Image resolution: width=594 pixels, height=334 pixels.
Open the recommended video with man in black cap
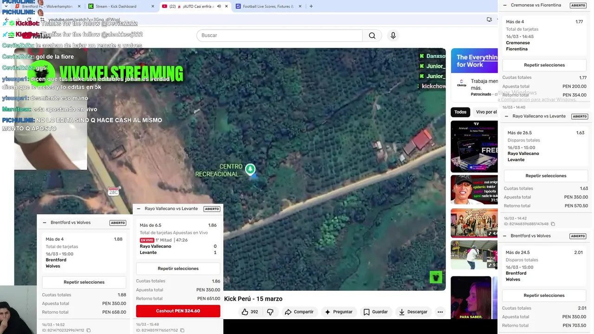(x=474, y=189)
